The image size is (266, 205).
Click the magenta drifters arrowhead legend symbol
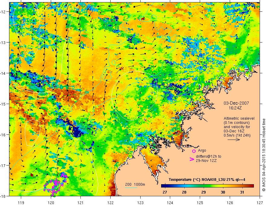(192, 159)
